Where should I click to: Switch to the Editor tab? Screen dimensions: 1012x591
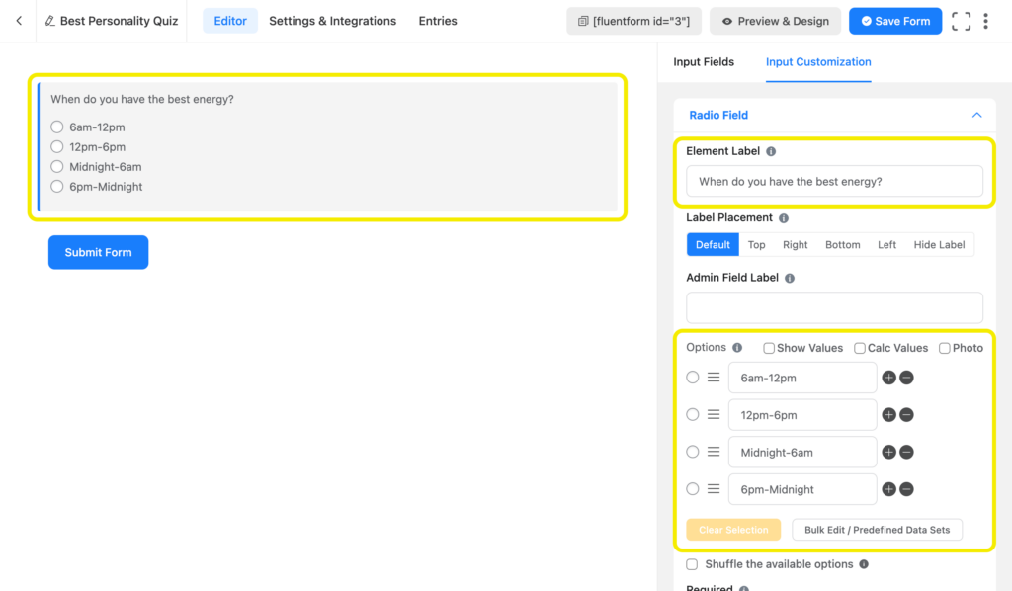[229, 21]
